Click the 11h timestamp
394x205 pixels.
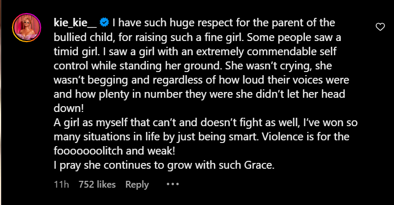61,184
